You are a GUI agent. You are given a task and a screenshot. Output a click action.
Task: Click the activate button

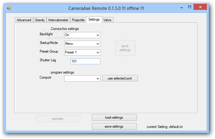pos(58,119)
